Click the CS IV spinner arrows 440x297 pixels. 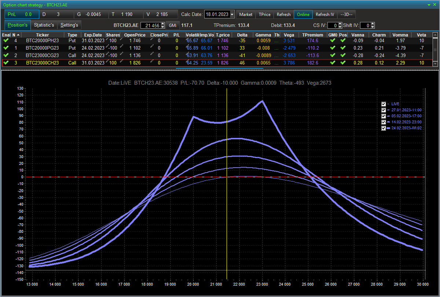tap(340, 25)
